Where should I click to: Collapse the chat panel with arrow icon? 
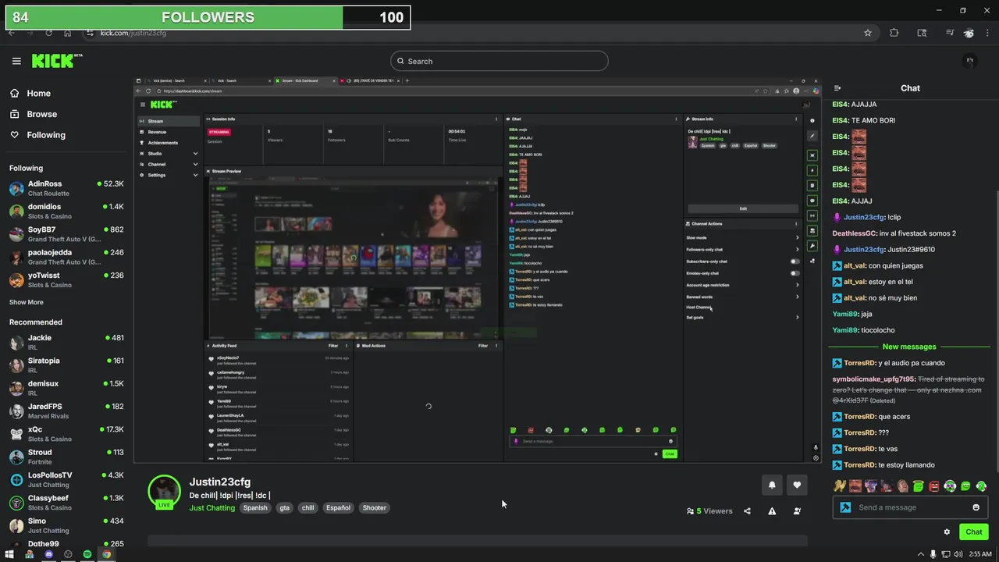click(x=837, y=88)
